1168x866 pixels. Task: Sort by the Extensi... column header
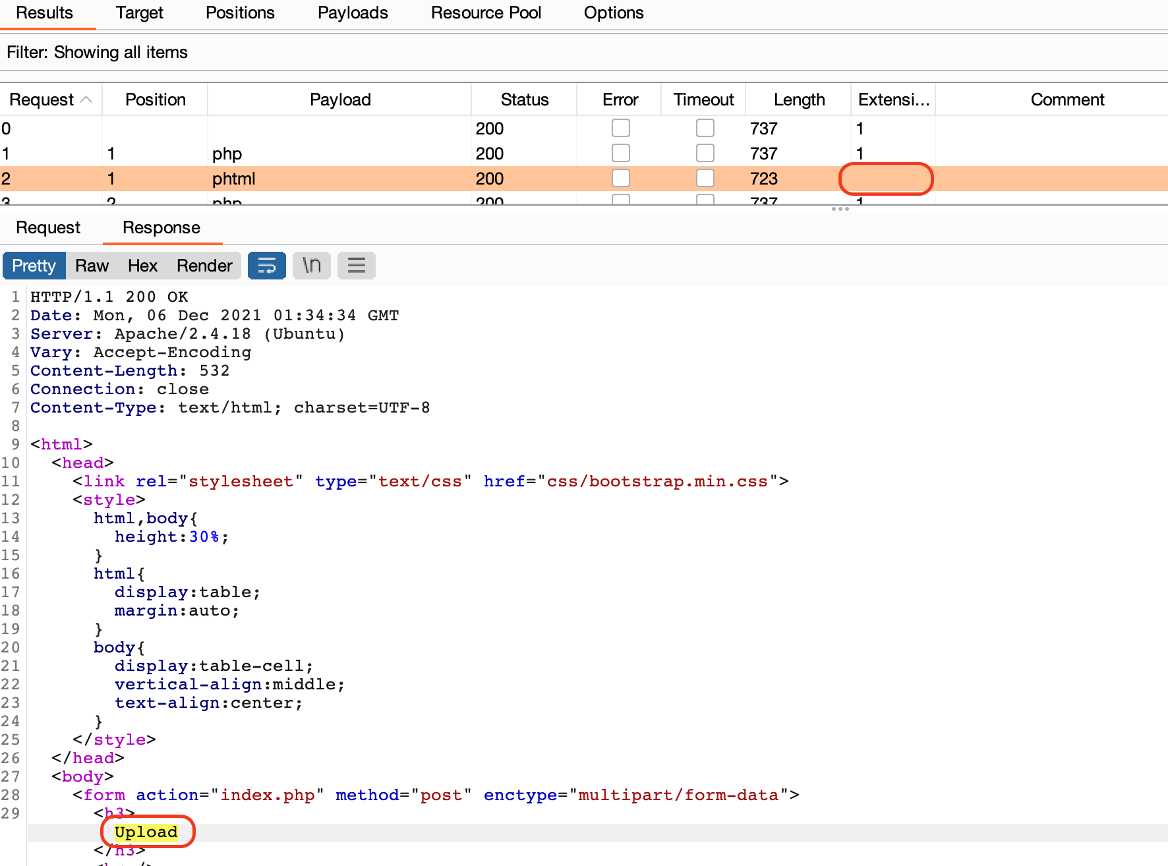894,100
